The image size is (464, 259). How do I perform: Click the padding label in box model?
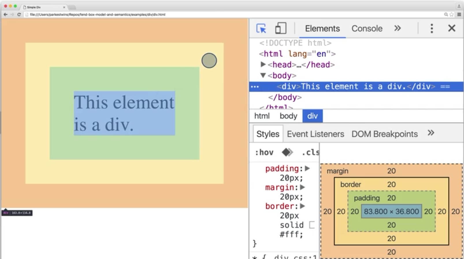[x=367, y=198]
